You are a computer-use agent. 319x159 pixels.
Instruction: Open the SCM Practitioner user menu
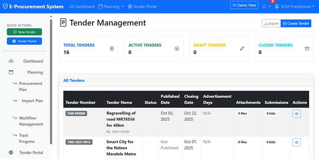click(x=295, y=7)
